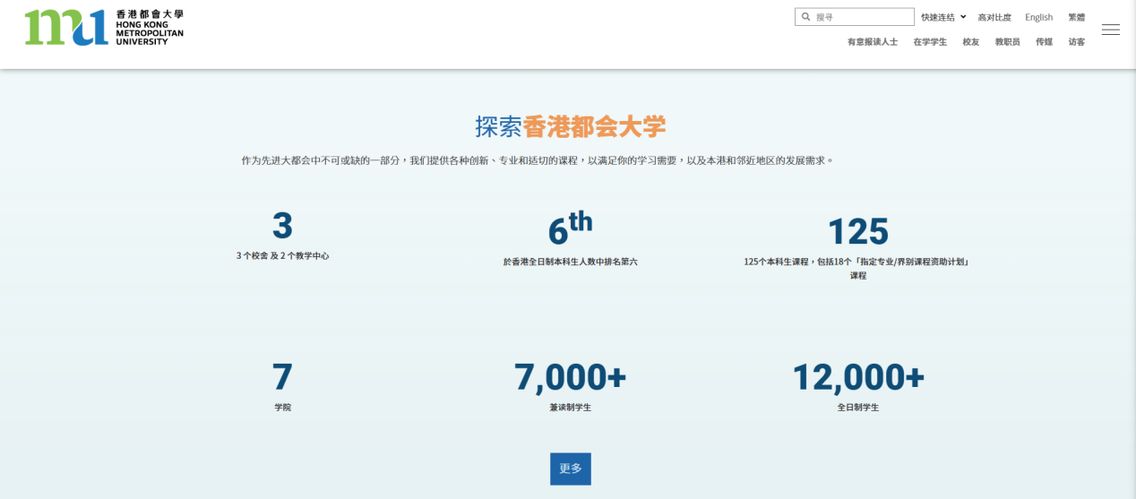Open the hamburger menu icon
Screen dimensions: 1136x499
pos(1110,30)
